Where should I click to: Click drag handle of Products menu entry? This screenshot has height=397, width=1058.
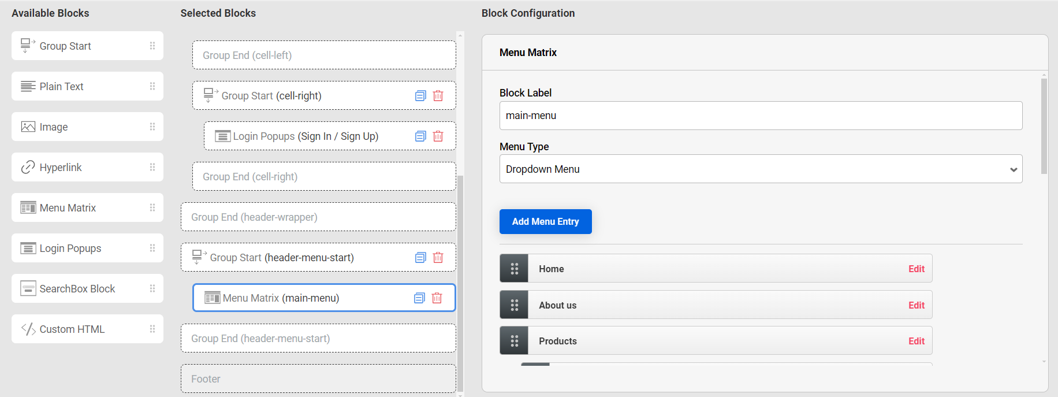(514, 341)
